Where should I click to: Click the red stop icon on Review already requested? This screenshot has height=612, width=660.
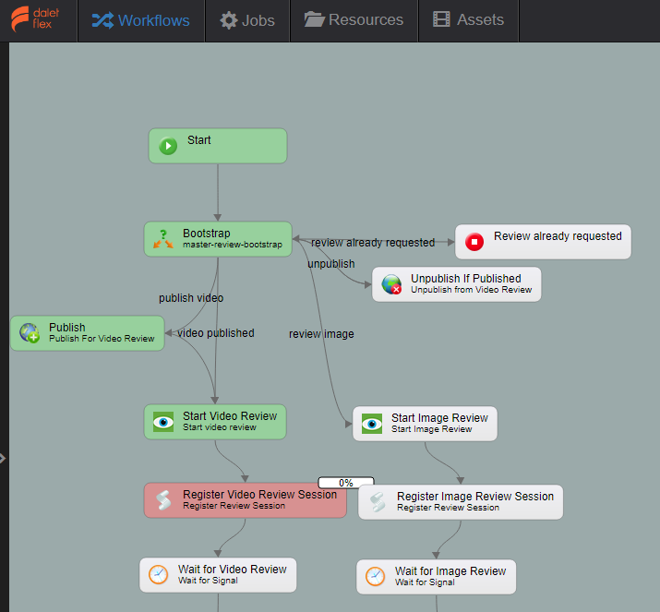[x=474, y=242]
